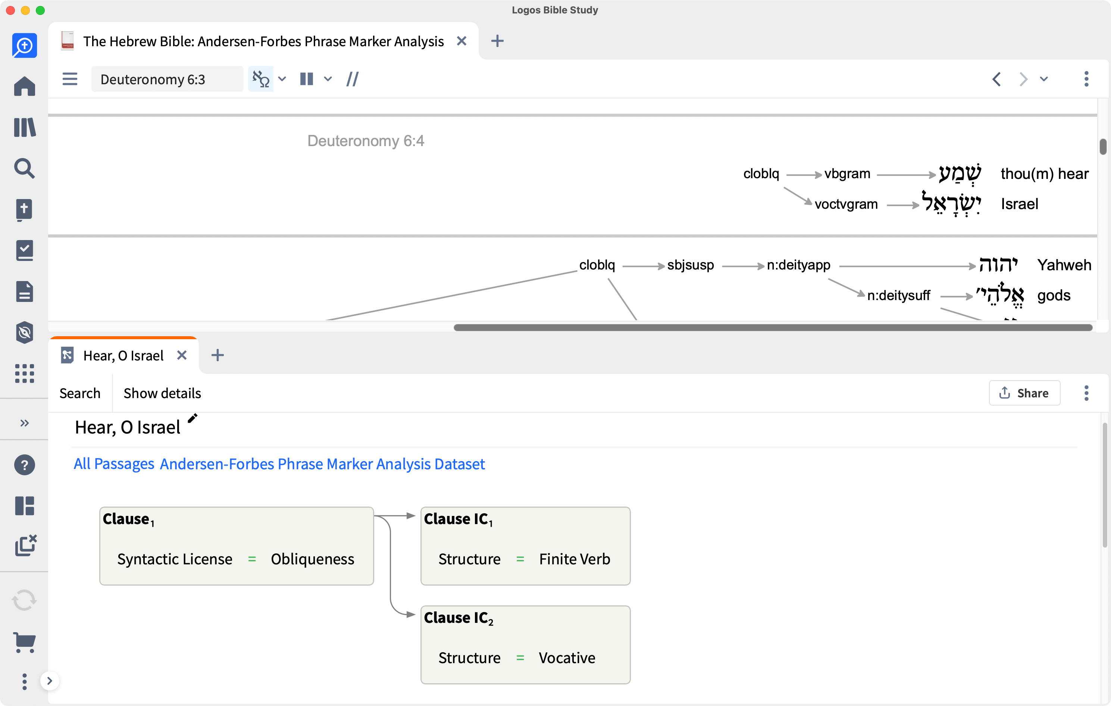The image size is (1111, 706).
Task: Open the Bible book-with-cross sidebar icon
Action: click(x=25, y=210)
